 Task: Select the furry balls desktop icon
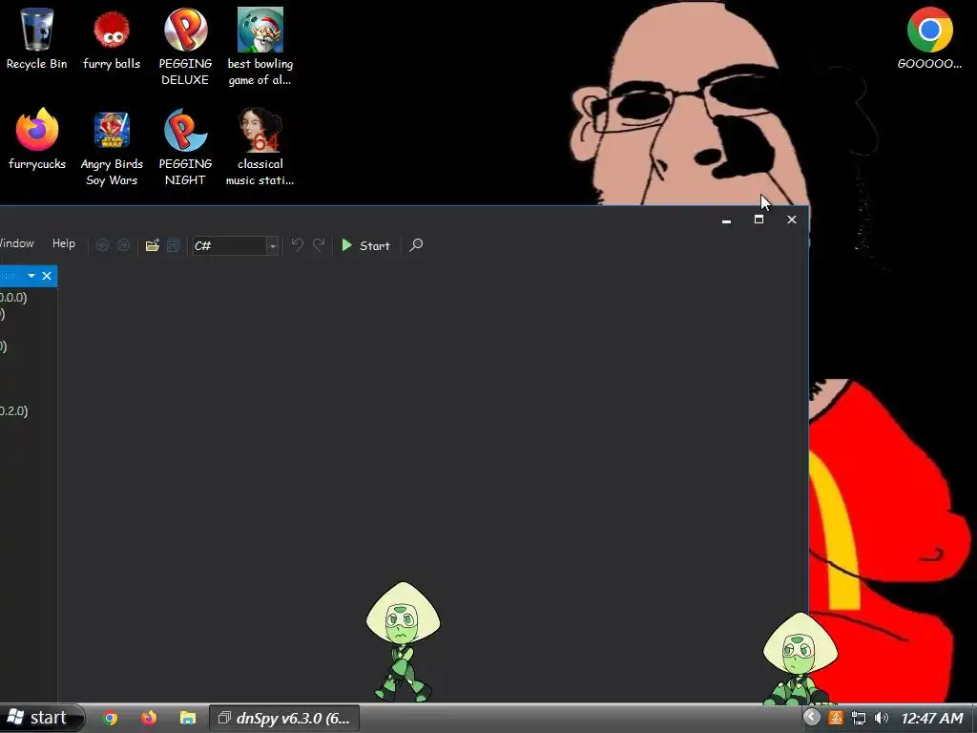click(112, 38)
